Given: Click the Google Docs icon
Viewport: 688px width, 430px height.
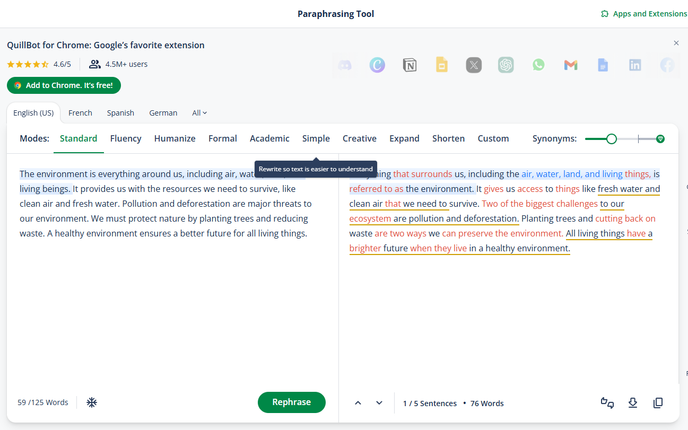Looking at the screenshot, I should point(603,65).
